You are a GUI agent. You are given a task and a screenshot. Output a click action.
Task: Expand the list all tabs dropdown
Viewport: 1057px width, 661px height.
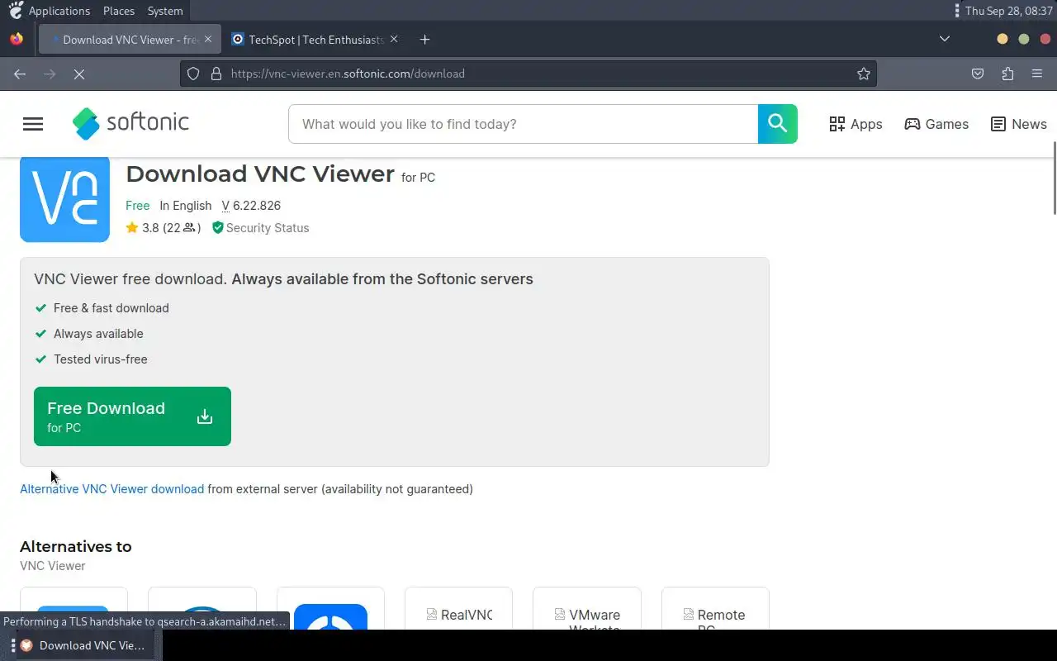coord(945,39)
